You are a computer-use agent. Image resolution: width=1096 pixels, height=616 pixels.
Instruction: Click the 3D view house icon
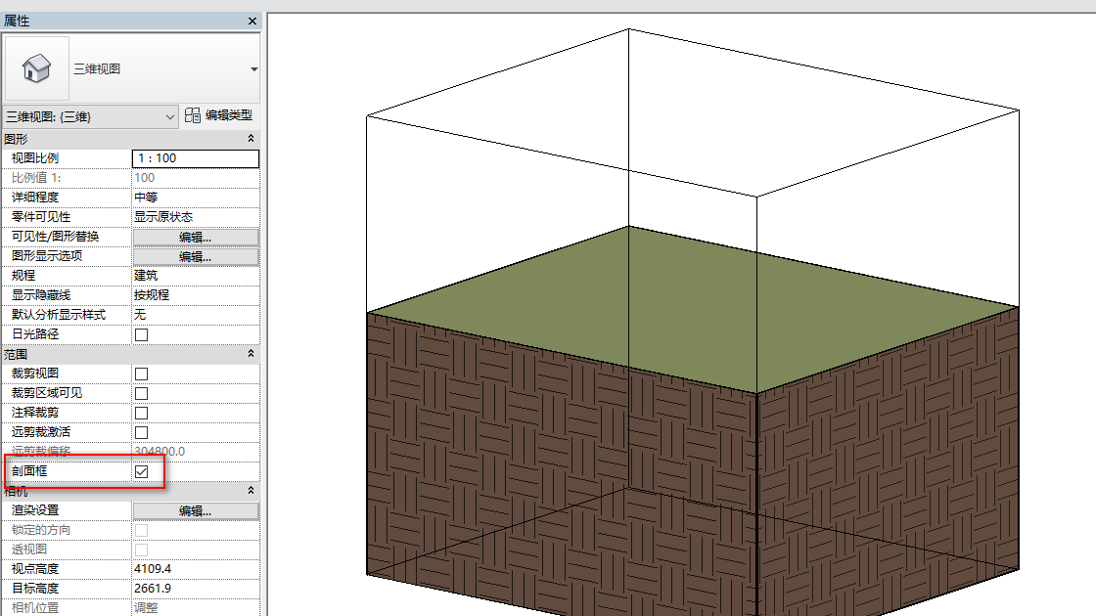36,68
